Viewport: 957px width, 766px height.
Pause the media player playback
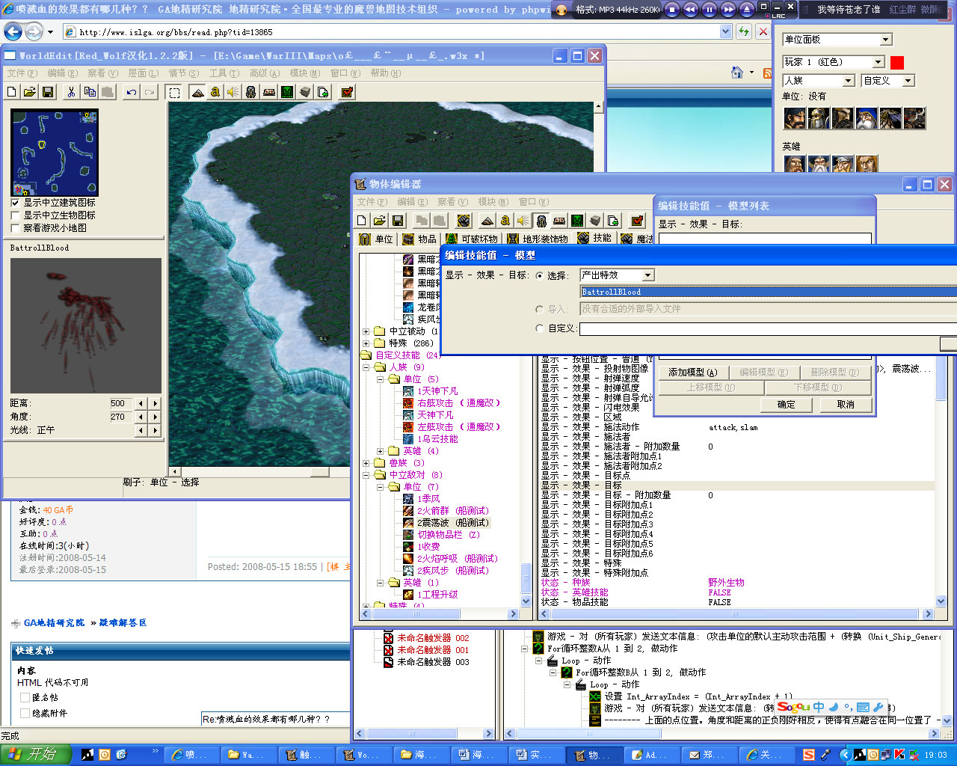709,10
